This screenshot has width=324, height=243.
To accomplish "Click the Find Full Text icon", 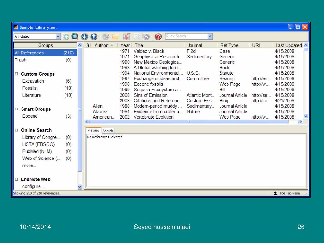I will pyautogui.click(x=106, y=37).
